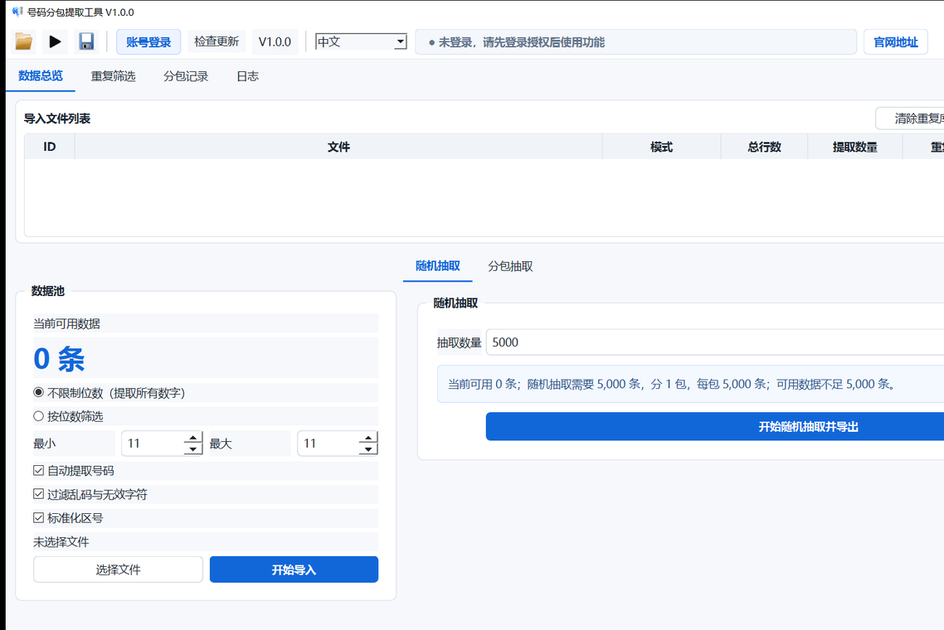Screen dimensions: 944x630
Task: Click the V1.0.0 version button
Action: point(275,41)
